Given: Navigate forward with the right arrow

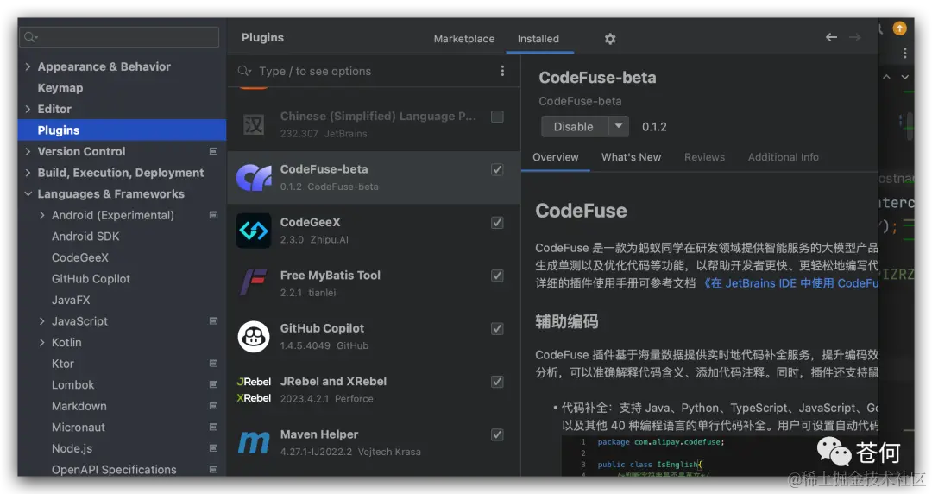Looking at the screenshot, I should 854,37.
